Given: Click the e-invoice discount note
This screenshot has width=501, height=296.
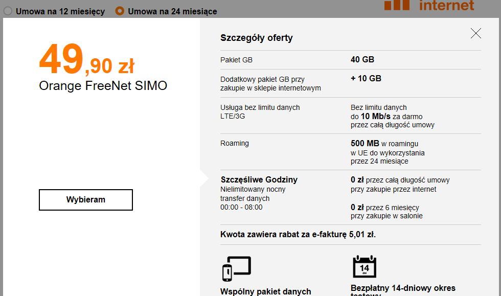Looking at the screenshot, I should click(298, 235).
